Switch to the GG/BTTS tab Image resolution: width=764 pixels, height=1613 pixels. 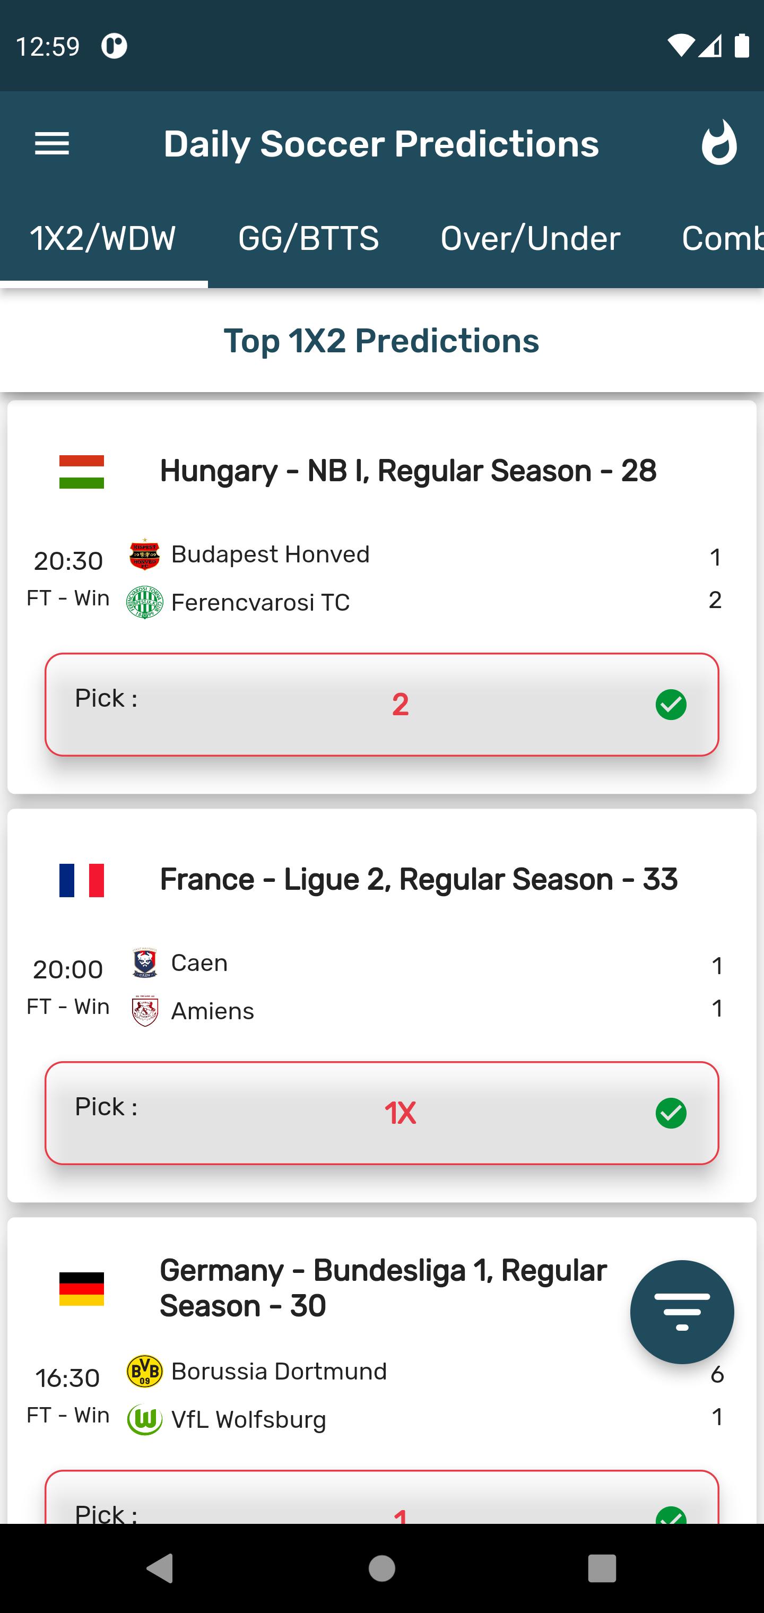pos(309,239)
